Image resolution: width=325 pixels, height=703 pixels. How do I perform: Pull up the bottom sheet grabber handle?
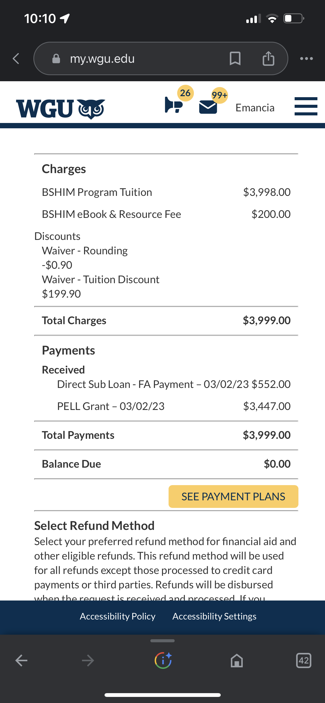[162, 641]
